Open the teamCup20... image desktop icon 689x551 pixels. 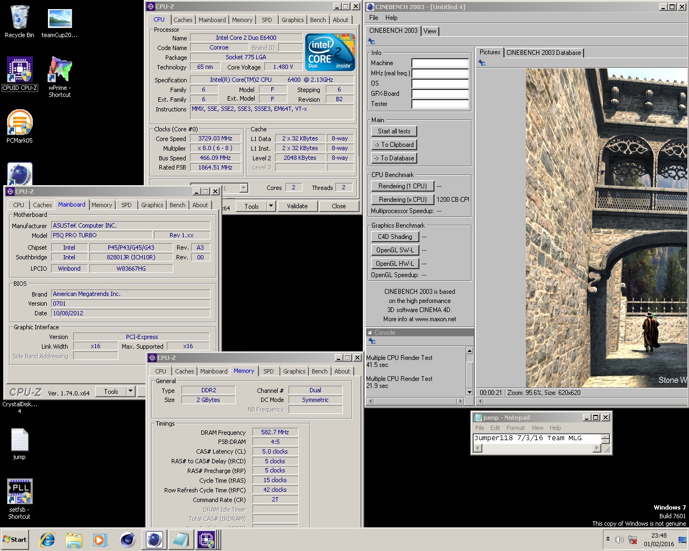[x=59, y=23]
